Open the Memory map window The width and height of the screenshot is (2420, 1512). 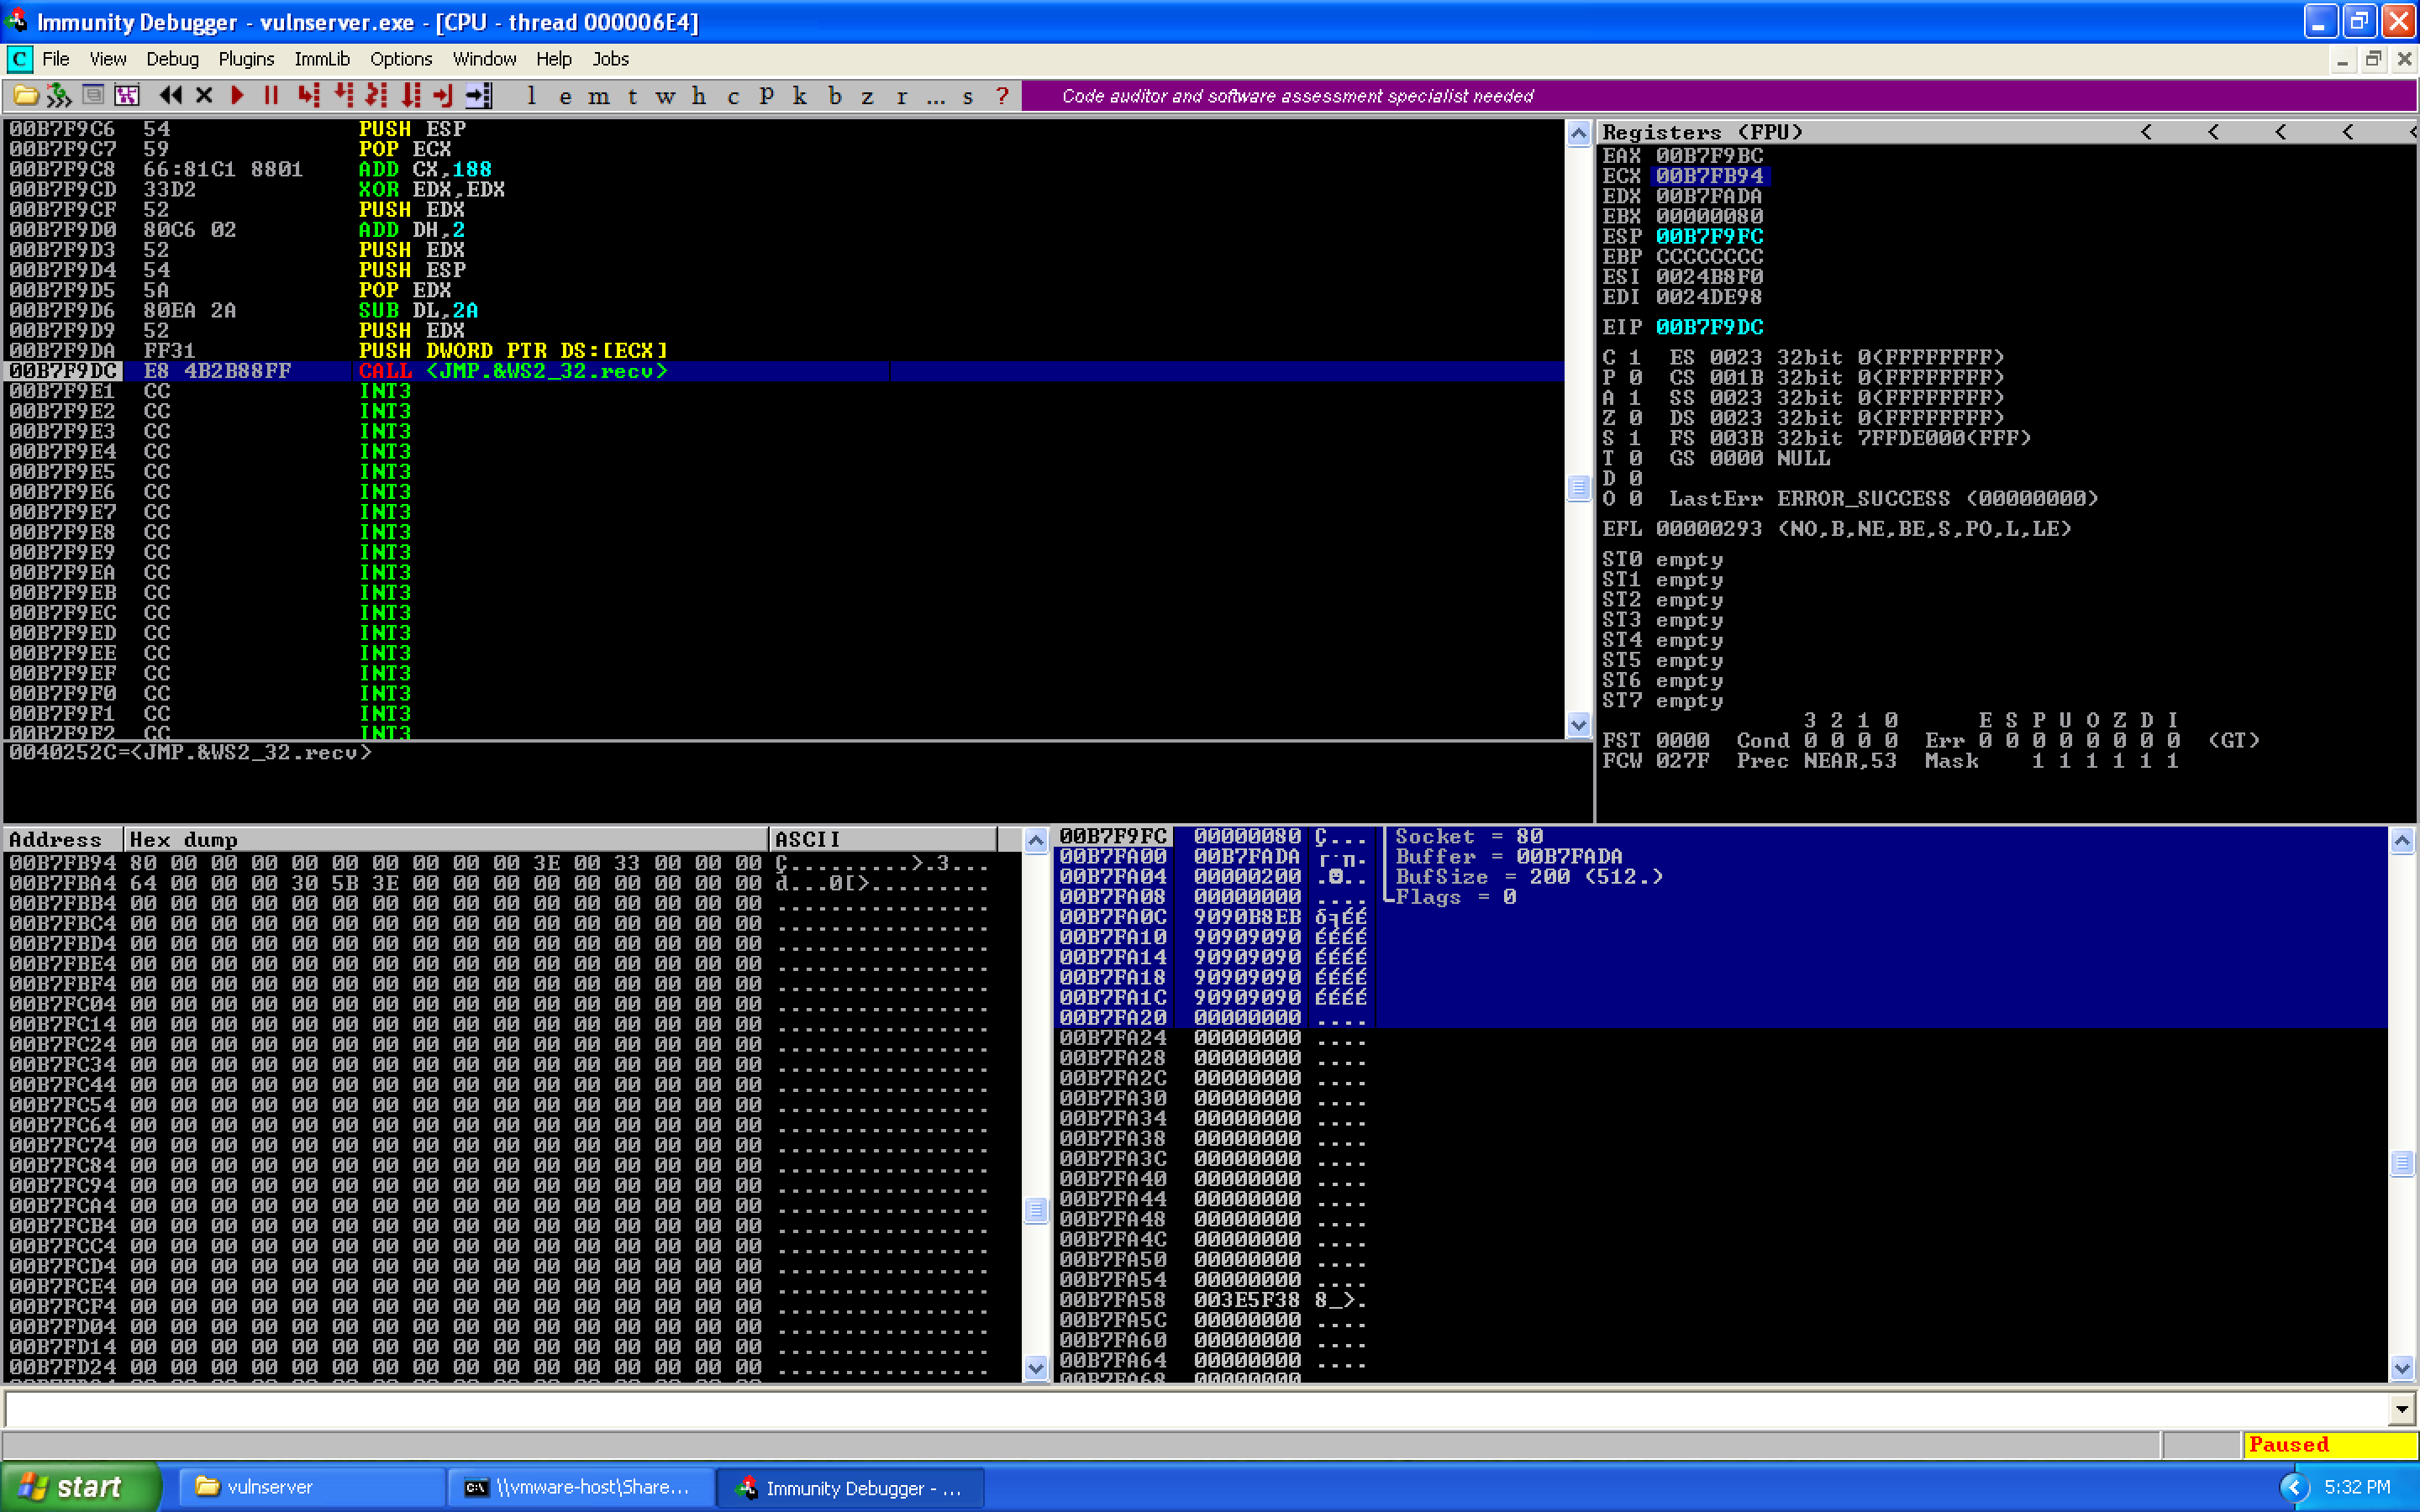point(600,96)
